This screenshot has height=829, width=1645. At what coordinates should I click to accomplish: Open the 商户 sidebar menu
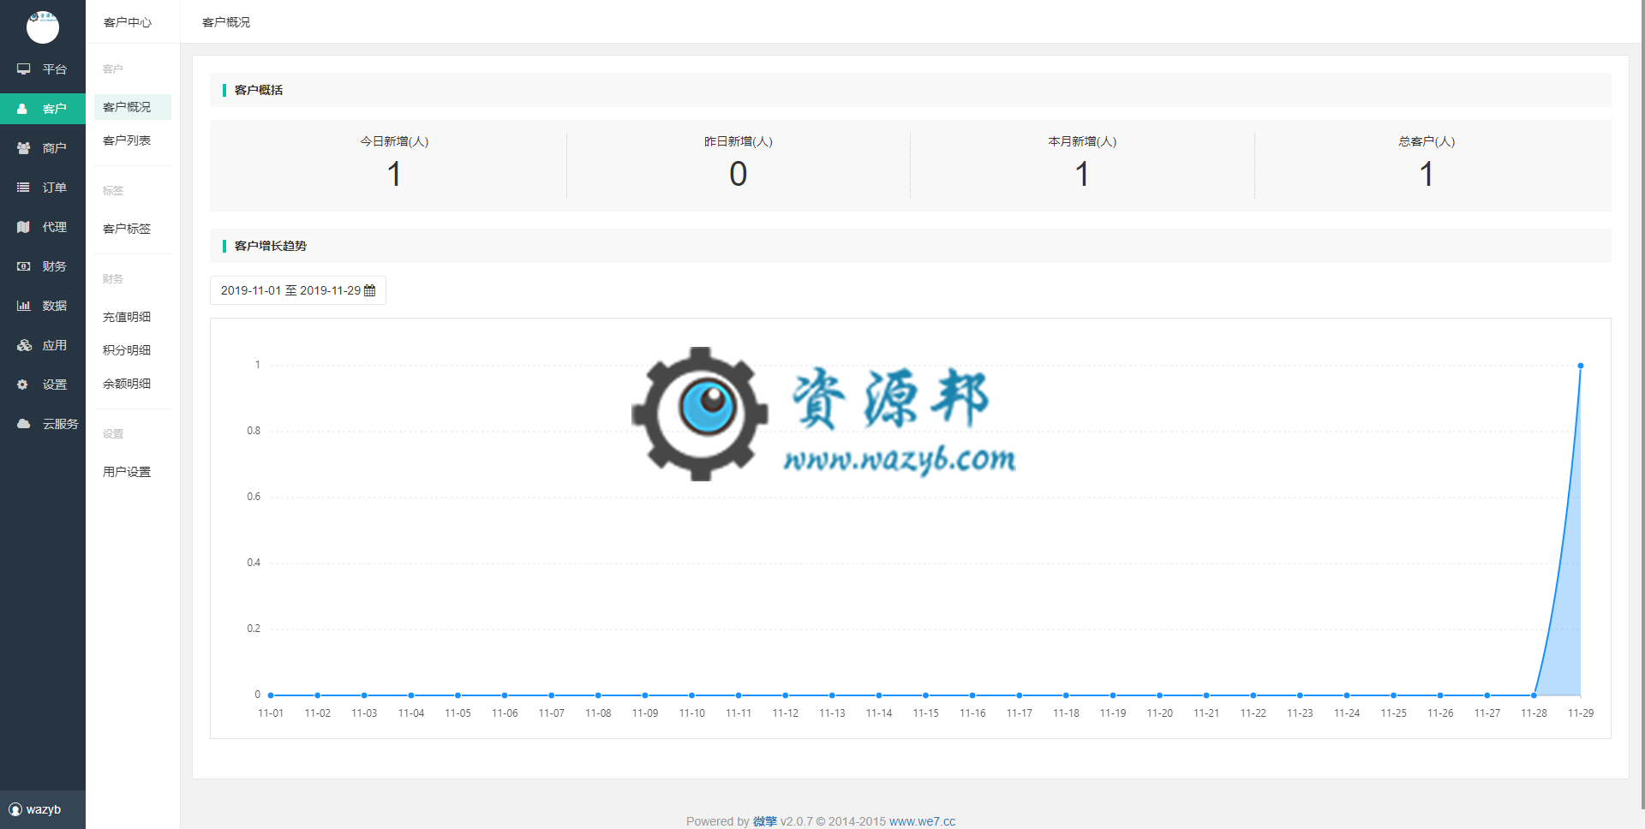[43, 148]
